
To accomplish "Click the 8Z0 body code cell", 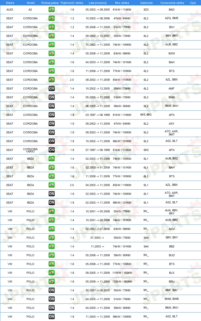I will 146,10.
